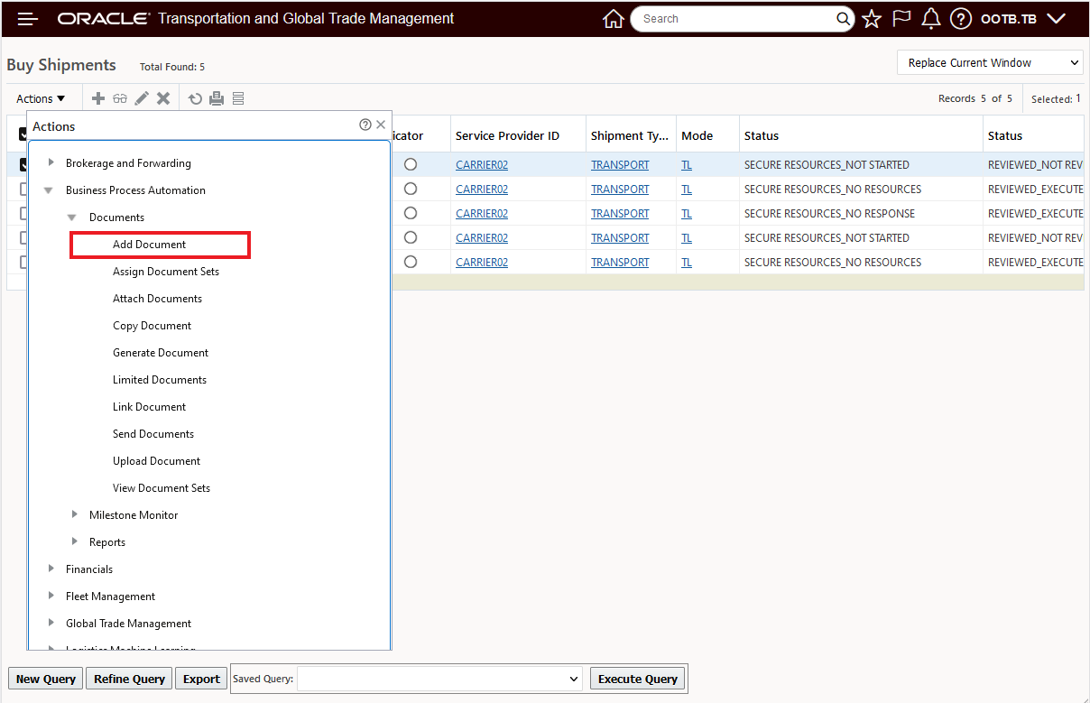
Task: Click the Refresh arrow icon
Action: [195, 98]
